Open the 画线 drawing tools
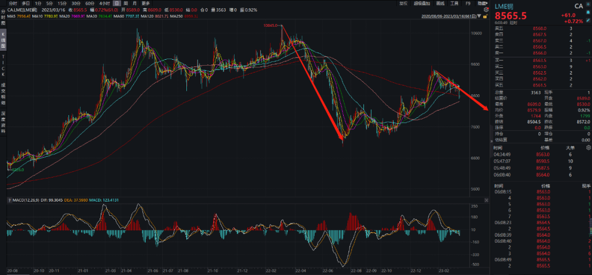 (440, 3)
